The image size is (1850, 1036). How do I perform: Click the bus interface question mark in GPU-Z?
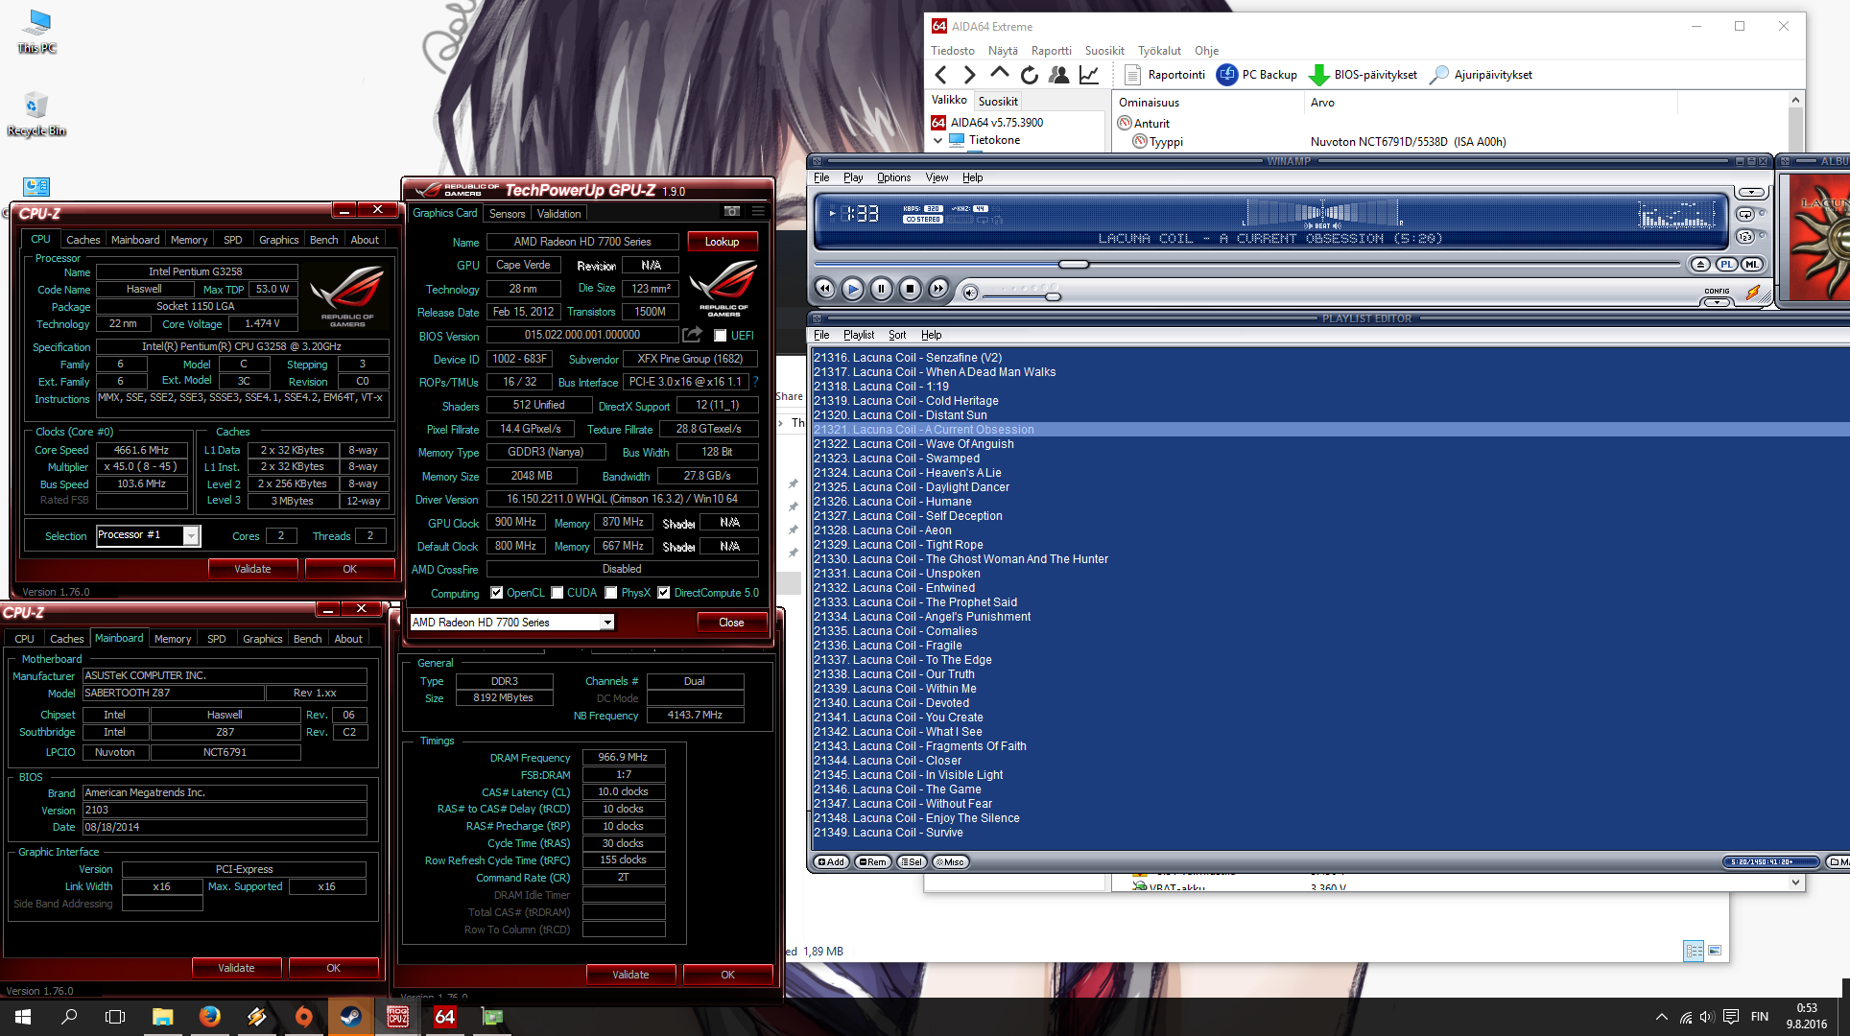tap(756, 382)
